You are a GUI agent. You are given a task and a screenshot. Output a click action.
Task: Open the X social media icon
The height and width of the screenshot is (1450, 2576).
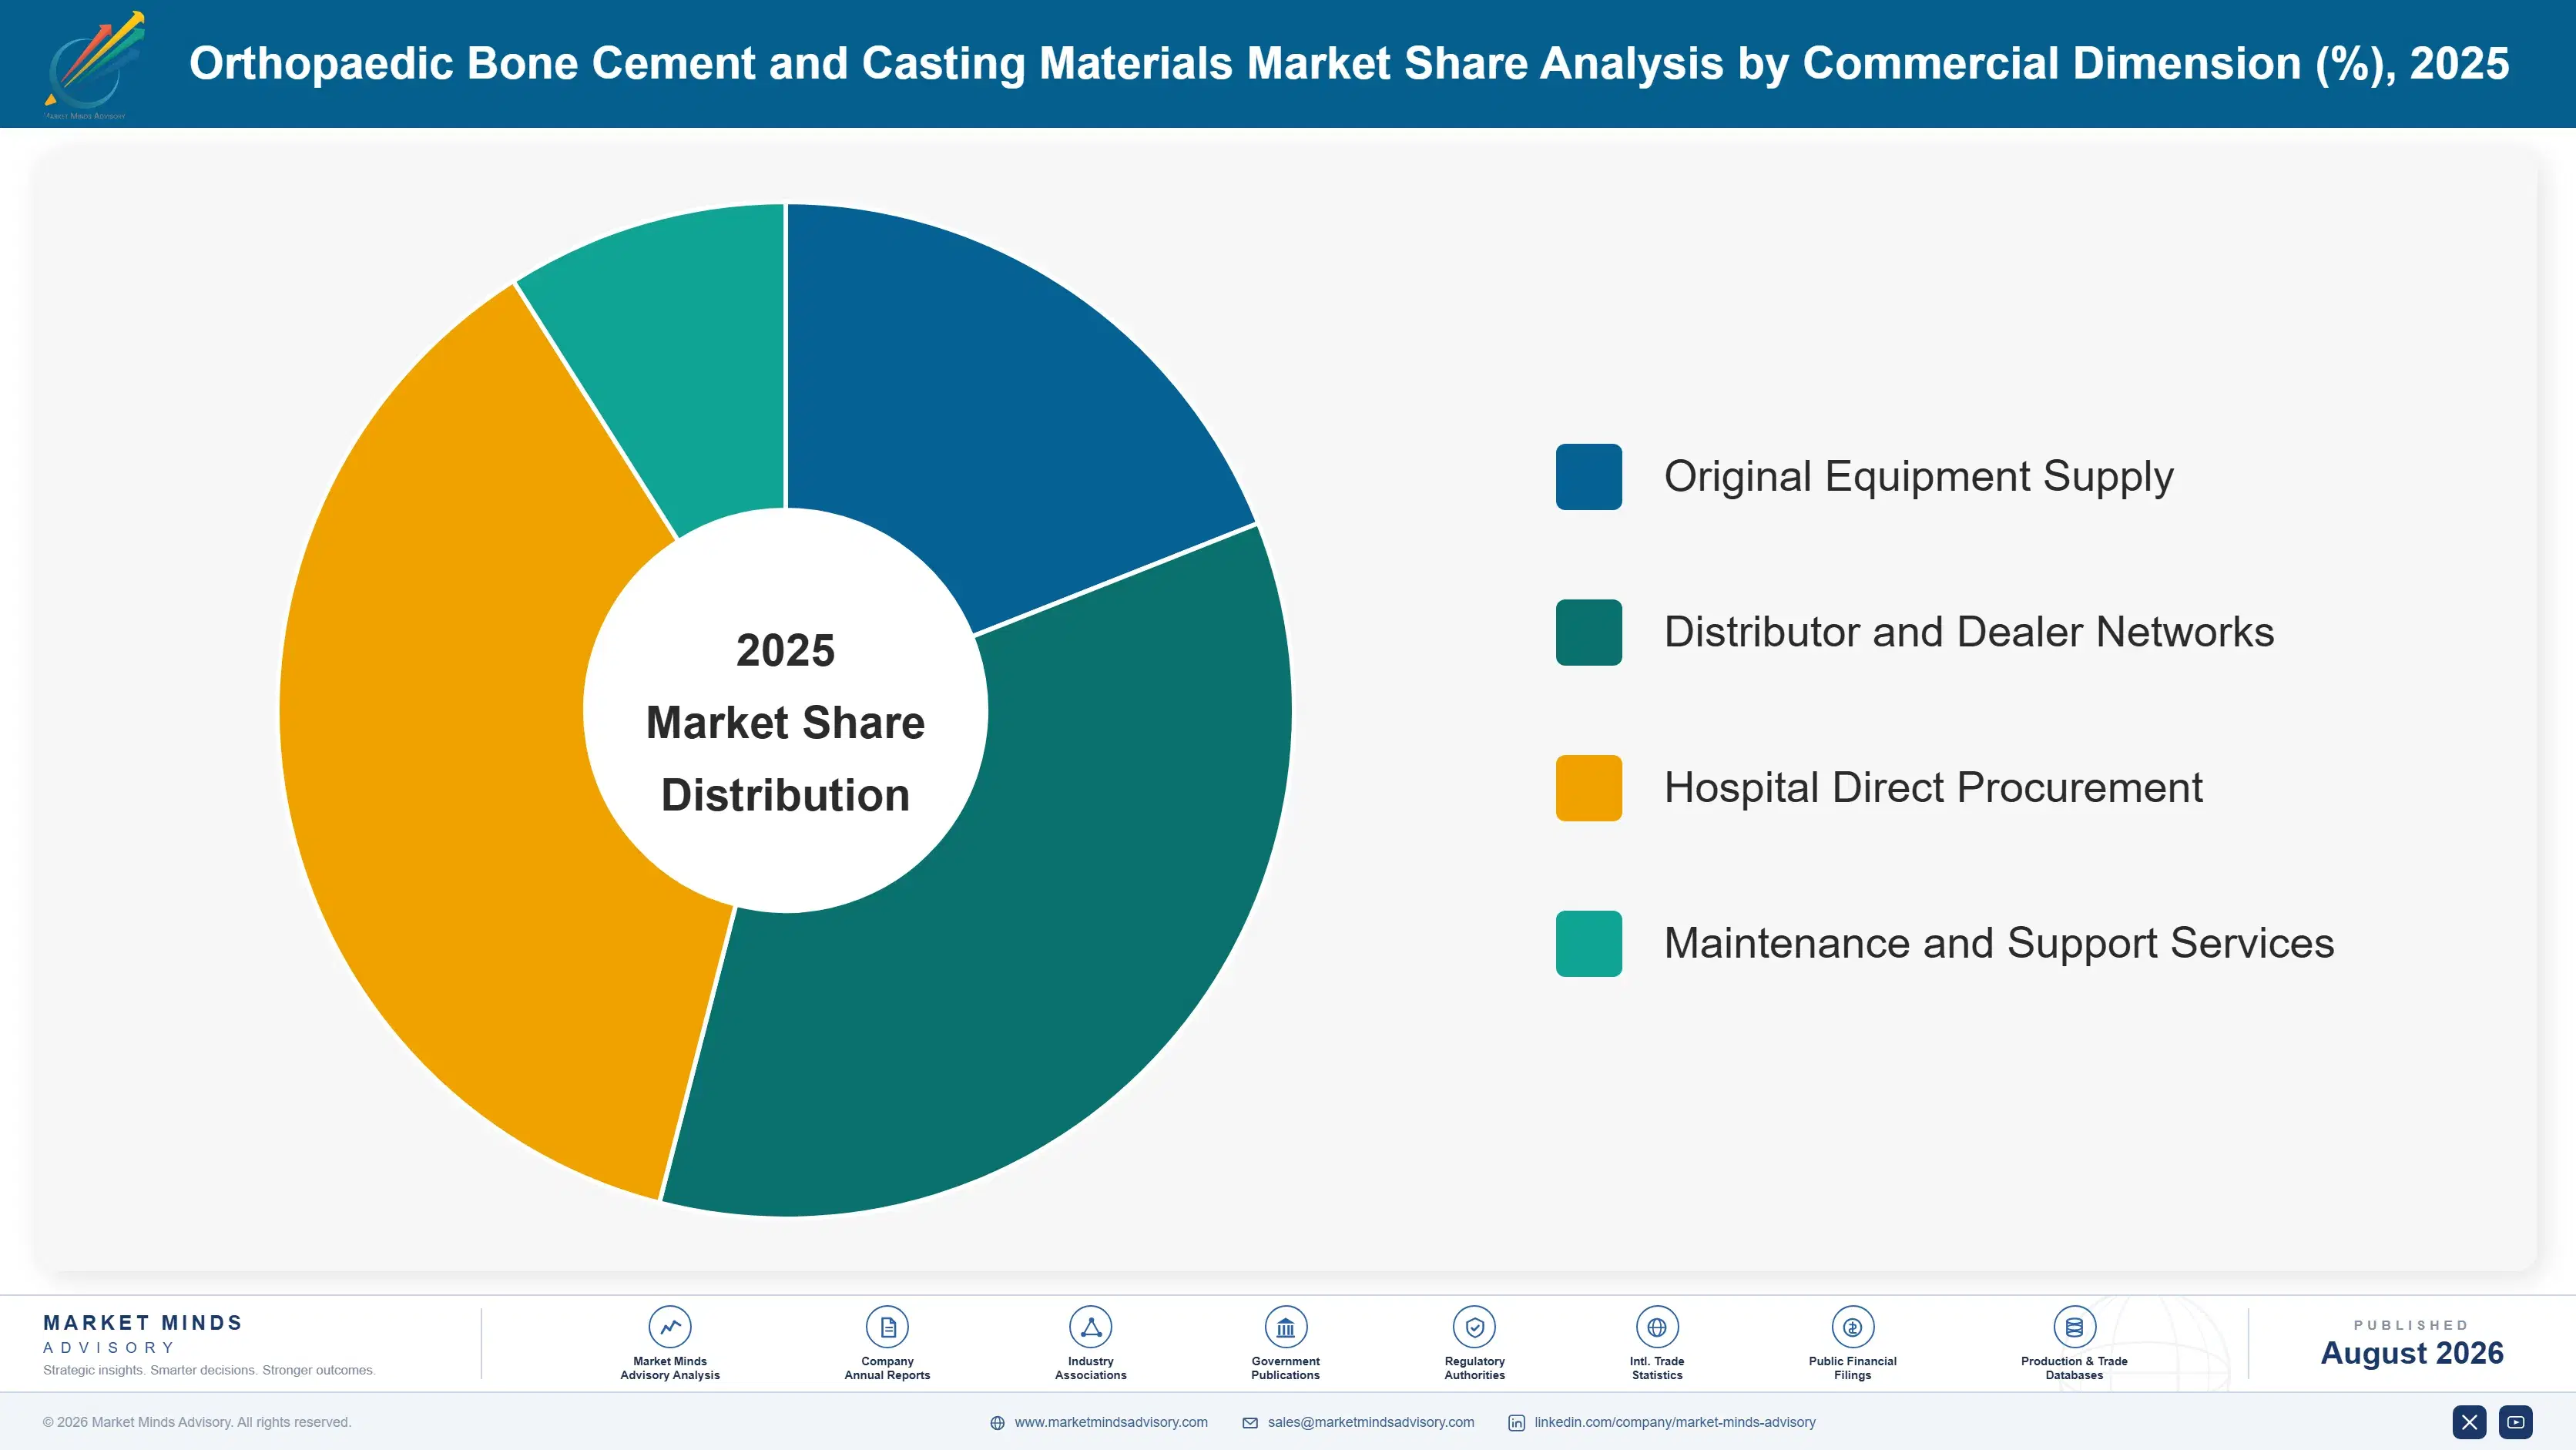coord(2469,1422)
